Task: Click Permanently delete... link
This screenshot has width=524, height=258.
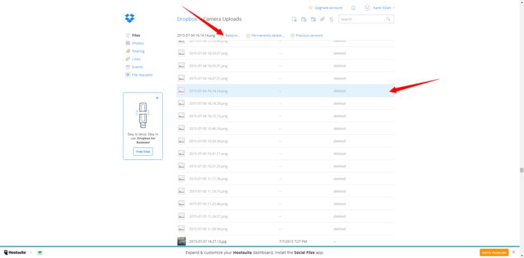Action: 268,35
